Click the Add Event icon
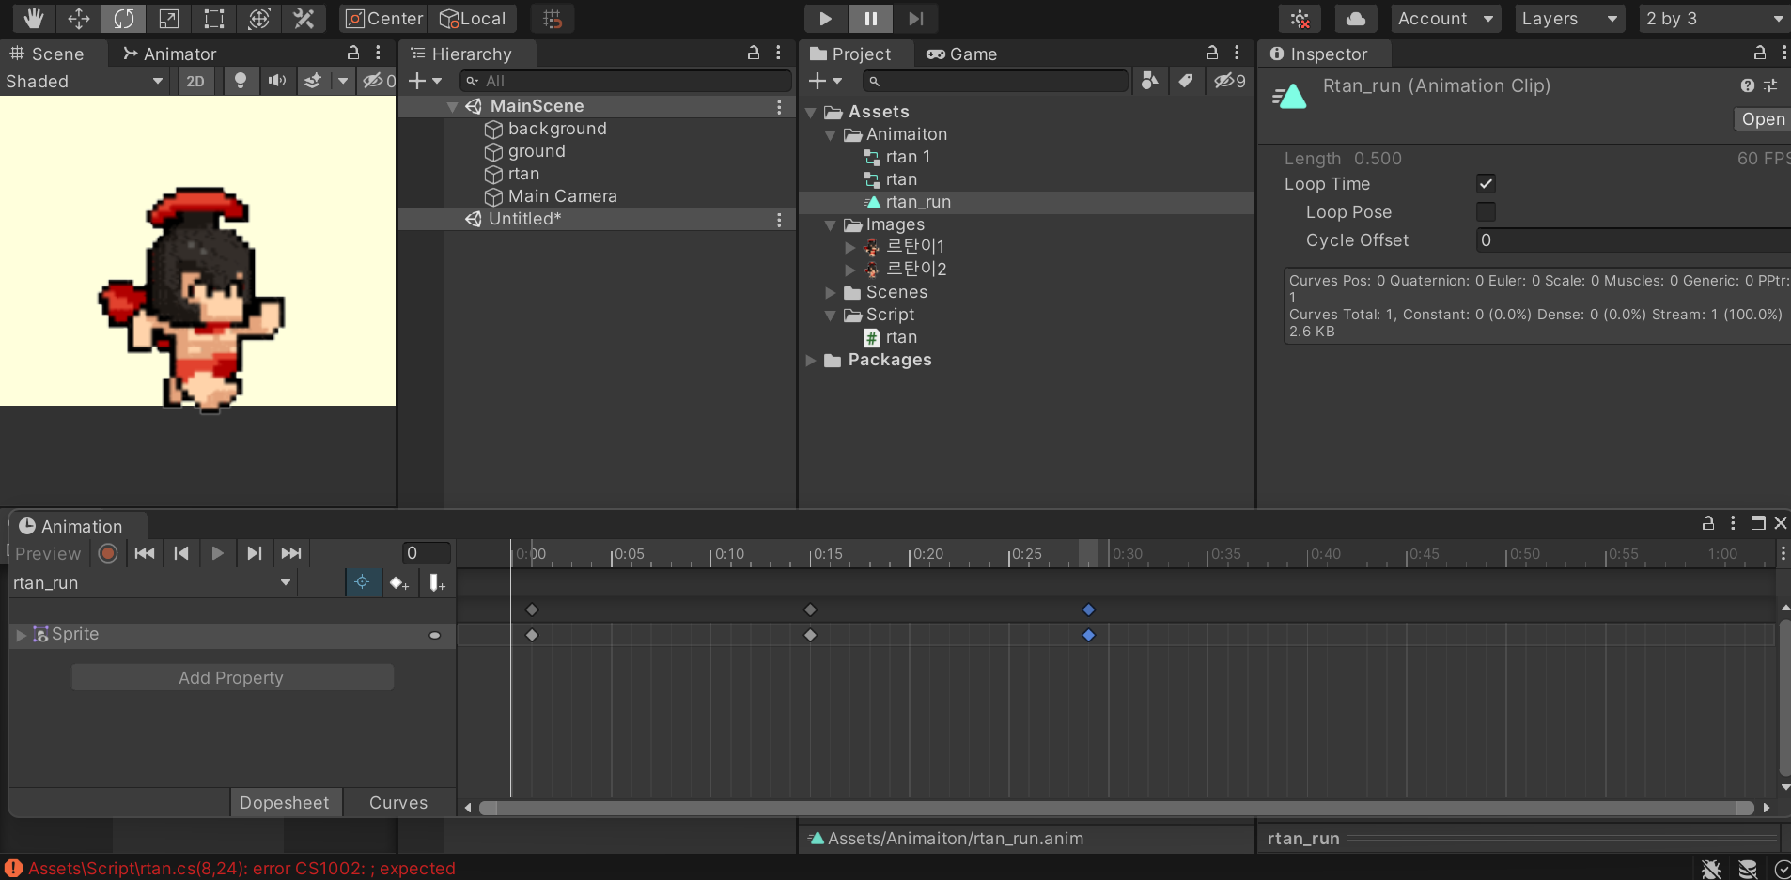 (437, 583)
